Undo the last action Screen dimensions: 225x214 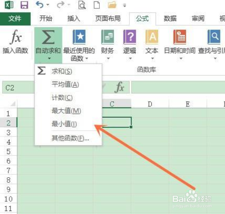(x=40, y=5)
